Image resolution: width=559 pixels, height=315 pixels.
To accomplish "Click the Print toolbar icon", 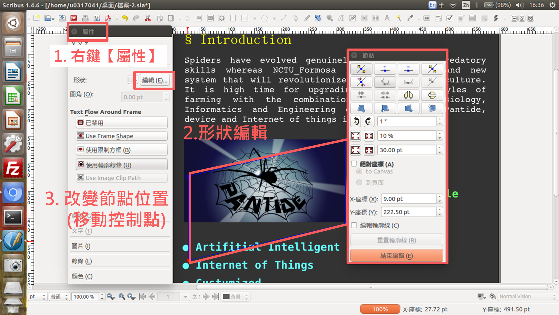I will (85, 18).
